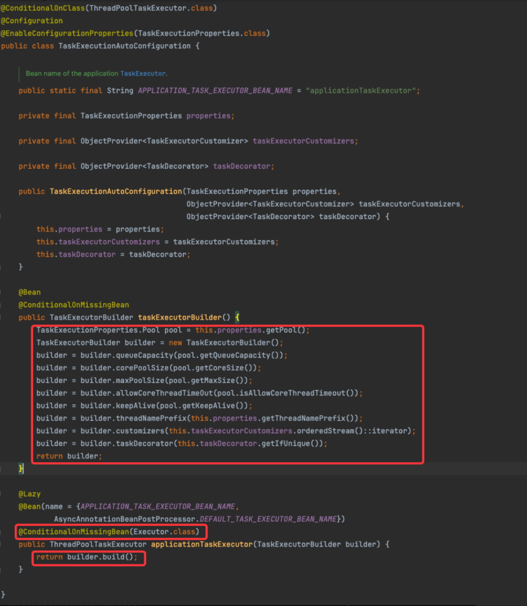Click the keepAlive builder call
The image size is (527, 606).
pos(136,406)
